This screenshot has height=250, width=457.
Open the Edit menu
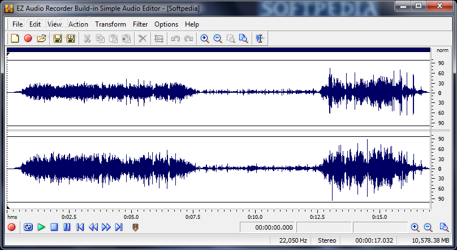35,24
